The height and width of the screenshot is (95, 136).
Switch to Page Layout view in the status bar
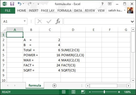pyautogui.click(x=73, y=92)
